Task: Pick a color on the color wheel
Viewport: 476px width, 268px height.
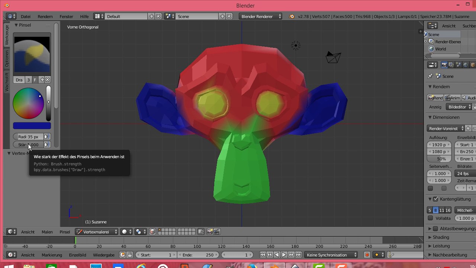Action: pos(28,103)
